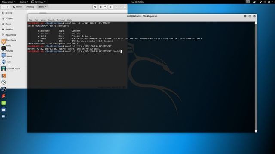The height and width of the screenshot is (154, 275).
Task: Open the terminal View menu
Action: point(43,20)
